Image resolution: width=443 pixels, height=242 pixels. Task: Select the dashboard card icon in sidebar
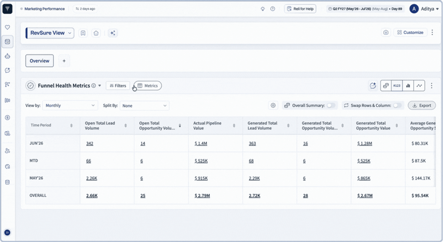[x=7, y=41]
